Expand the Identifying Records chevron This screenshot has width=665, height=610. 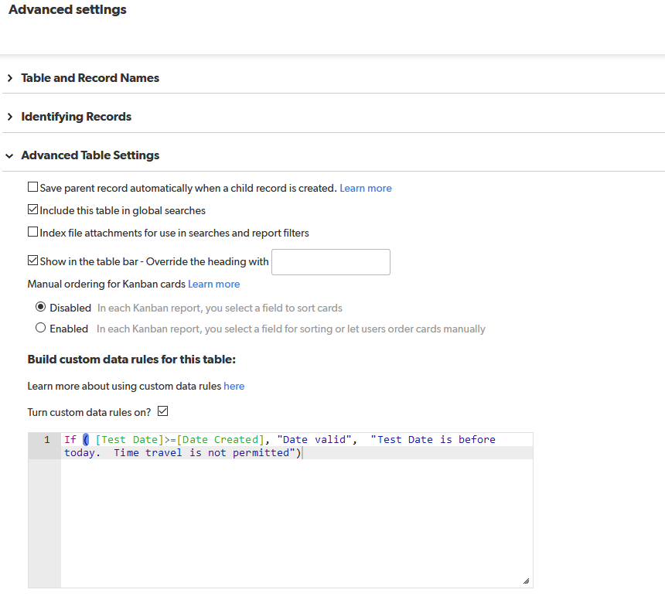(10, 117)
